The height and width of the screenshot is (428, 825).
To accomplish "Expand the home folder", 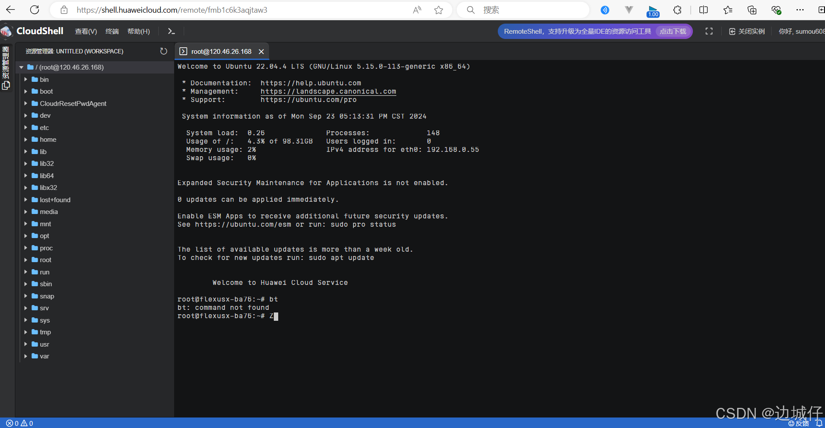I will pyautogui.click(x=26, y=140).
